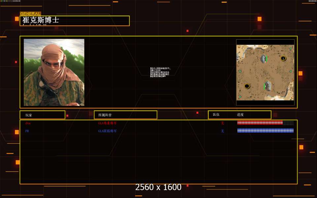Select the 玩家 column header
This screenshot has height=198, width=317.
click(42, 115)
